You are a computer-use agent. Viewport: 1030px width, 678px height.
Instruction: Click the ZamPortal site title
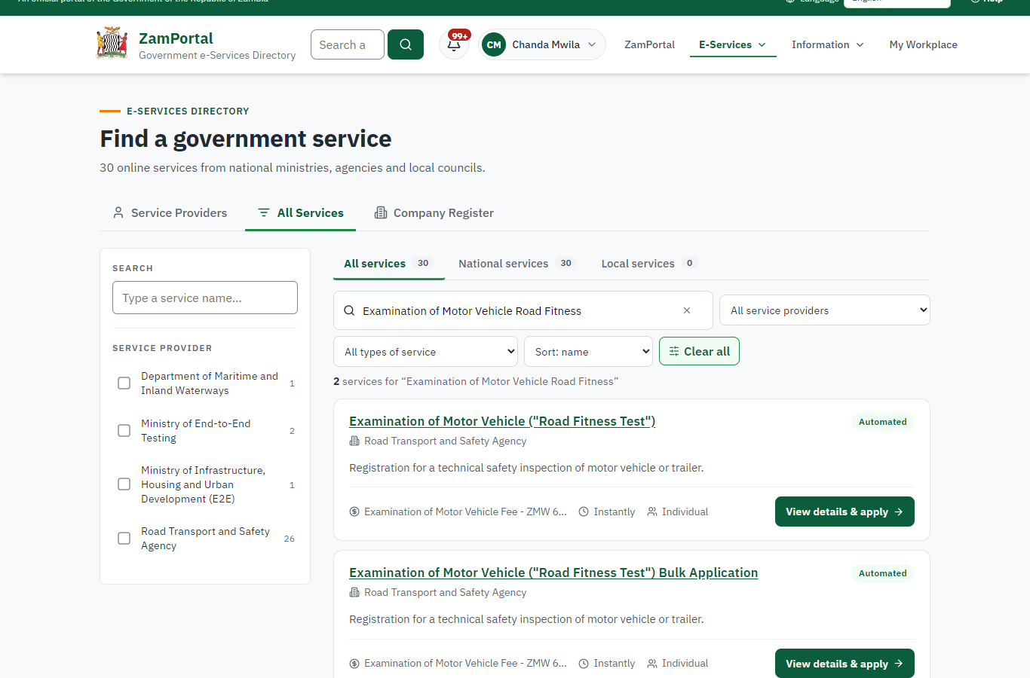click(176, 38)
